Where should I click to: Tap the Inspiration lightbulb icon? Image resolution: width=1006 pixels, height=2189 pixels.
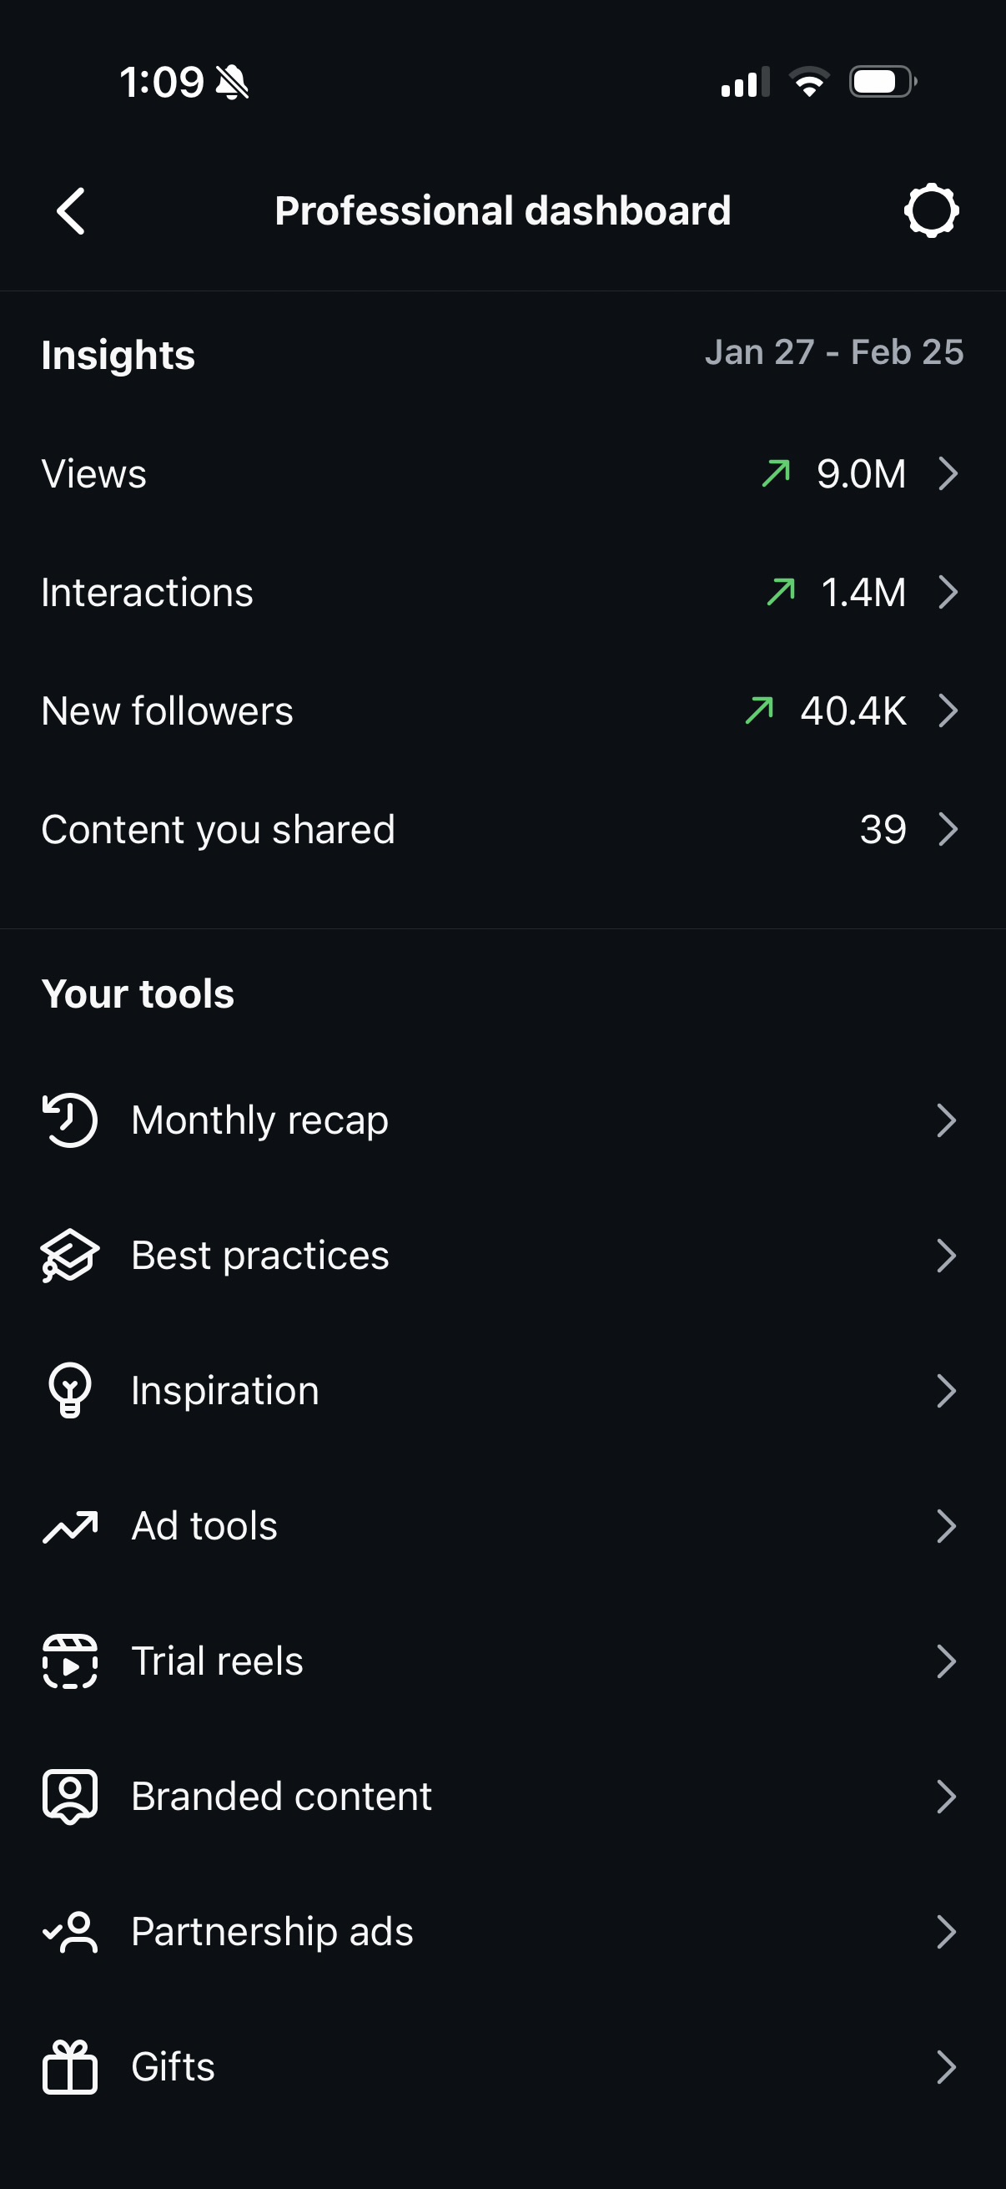click(70, 1390)
